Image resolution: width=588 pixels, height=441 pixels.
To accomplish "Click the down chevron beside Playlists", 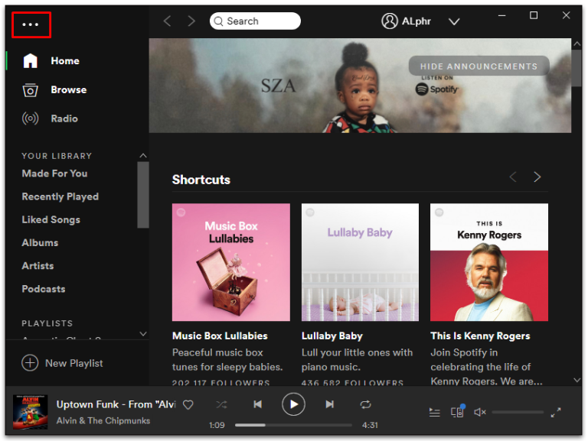I will [x=143, y=333].
